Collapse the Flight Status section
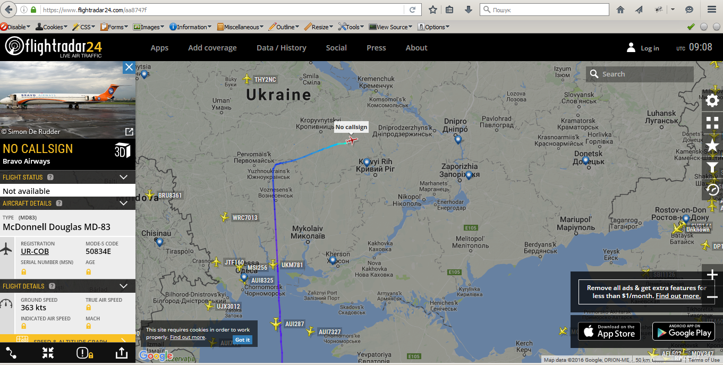The image size is (723, 365). tap(124, 177)
